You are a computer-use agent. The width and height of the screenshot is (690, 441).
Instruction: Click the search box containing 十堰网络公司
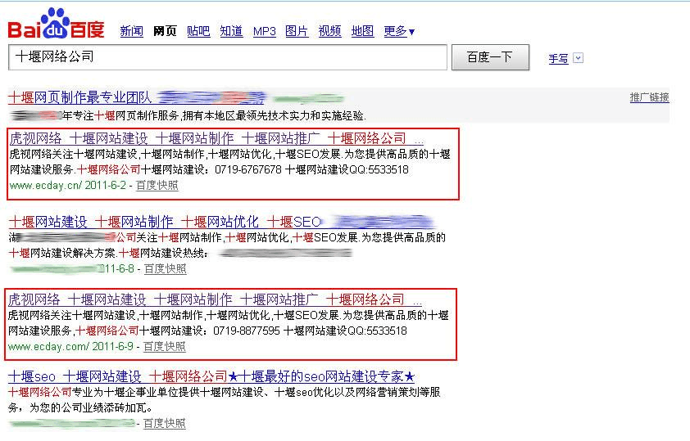click(x=228, y=57)
